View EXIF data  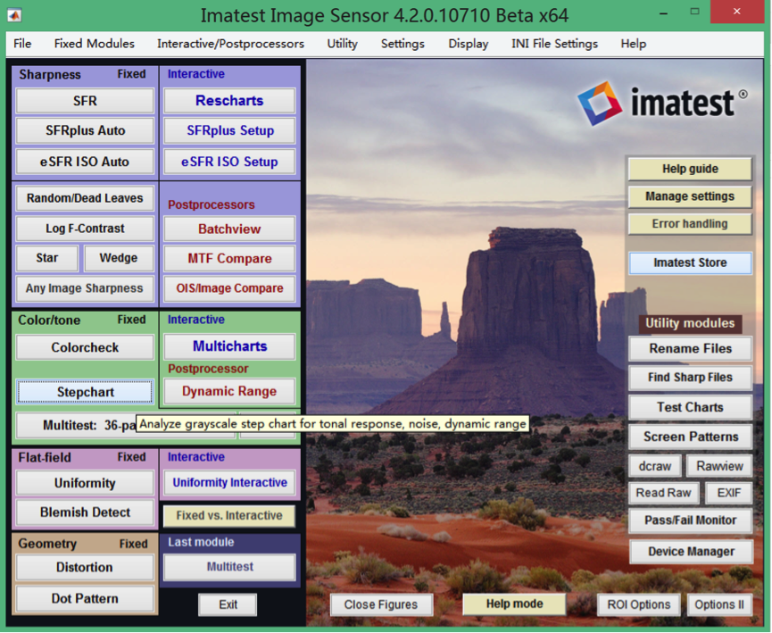point(727,493)
